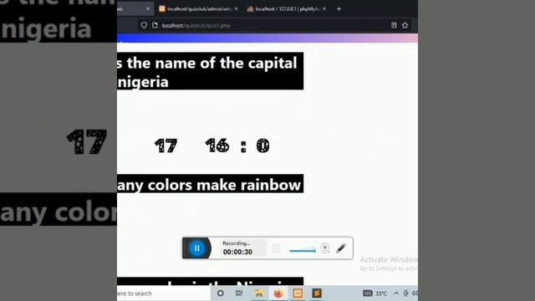535x301 pixels.
Task: Open File Explorer from taskbar
Action: (259, 293)
